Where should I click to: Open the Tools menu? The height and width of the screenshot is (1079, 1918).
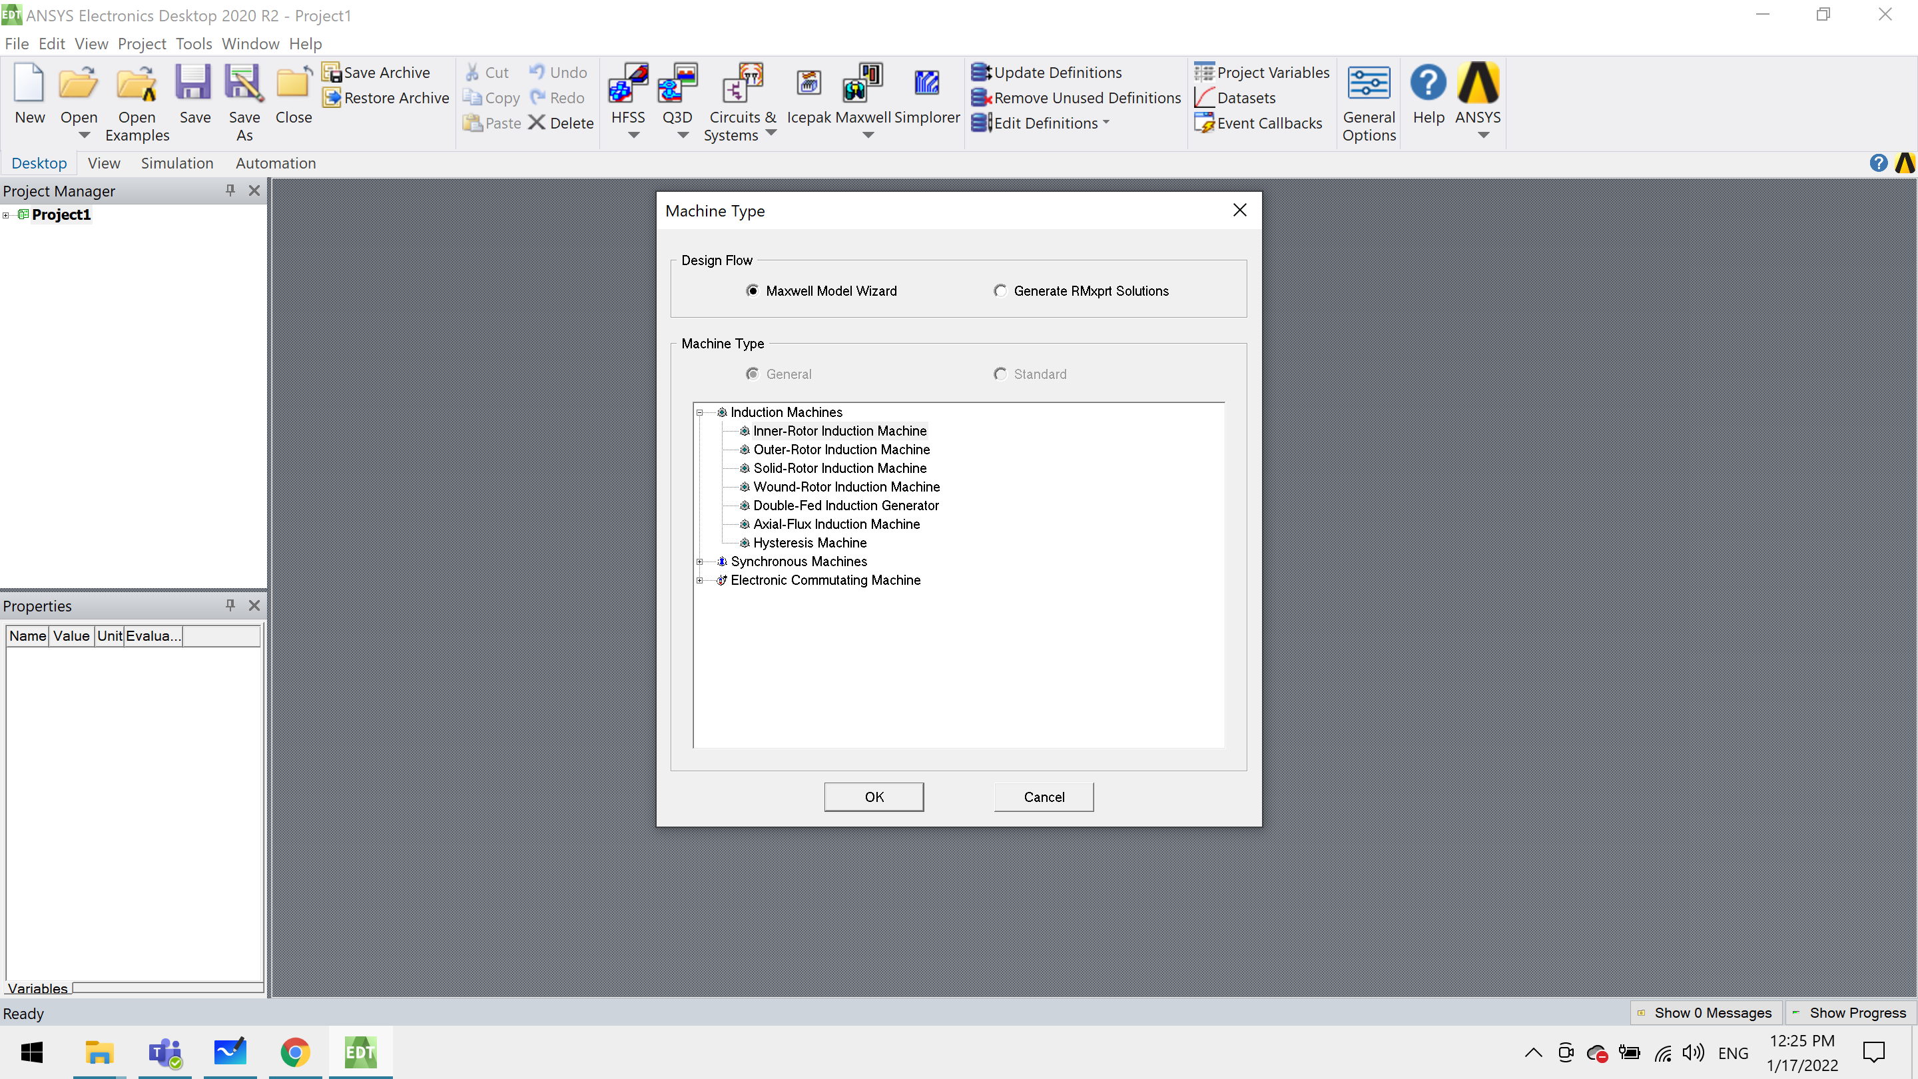(x=194, y=44)
